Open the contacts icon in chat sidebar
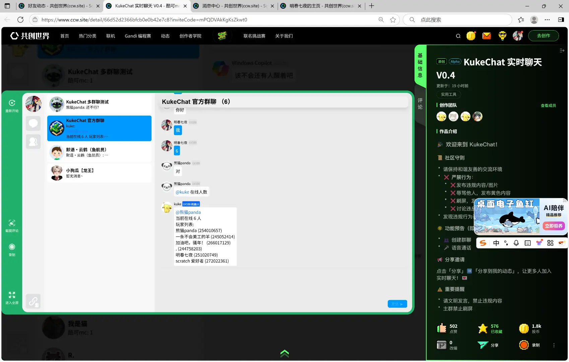The height and width of the screenshot is (362, 569). point(33,142)
